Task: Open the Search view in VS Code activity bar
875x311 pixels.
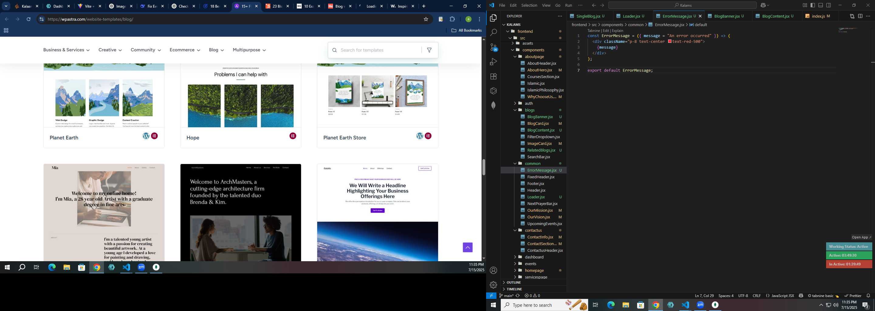Action: click(493, 32)
